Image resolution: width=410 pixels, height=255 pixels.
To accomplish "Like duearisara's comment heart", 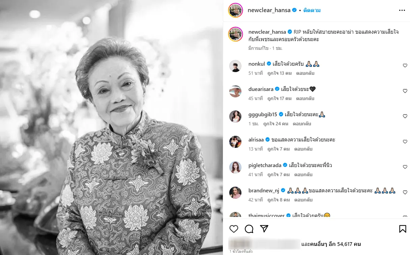I will [x=405, y=91].
